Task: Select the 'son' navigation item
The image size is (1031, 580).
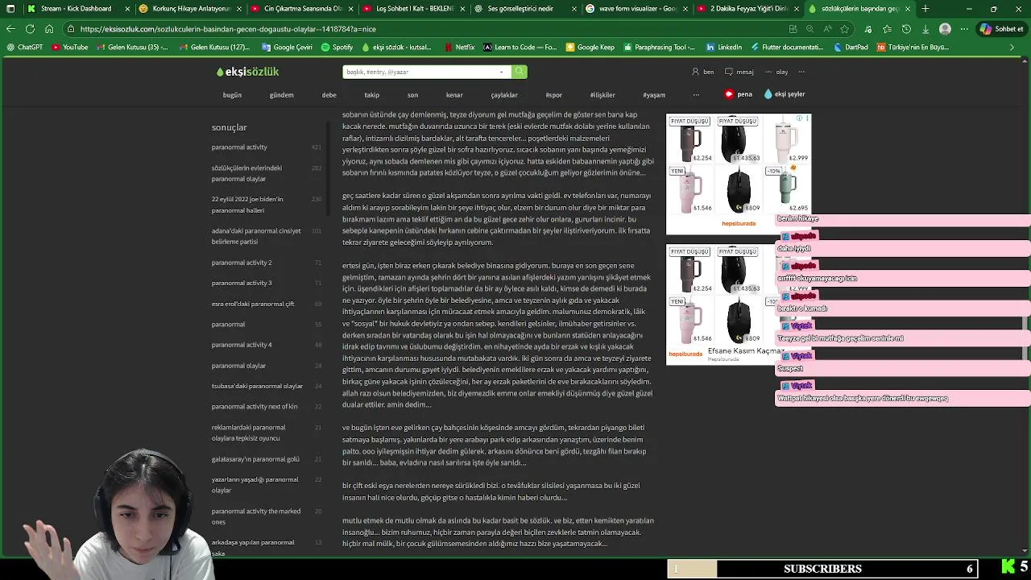Action: (x=412, y=95)
